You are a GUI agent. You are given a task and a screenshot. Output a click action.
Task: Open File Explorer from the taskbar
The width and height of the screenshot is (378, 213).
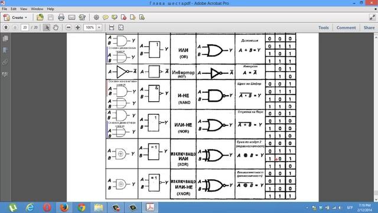[x=99, y=208]
